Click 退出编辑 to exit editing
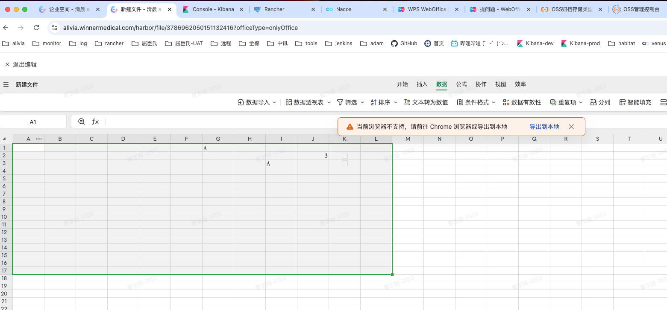 point(25,64)
